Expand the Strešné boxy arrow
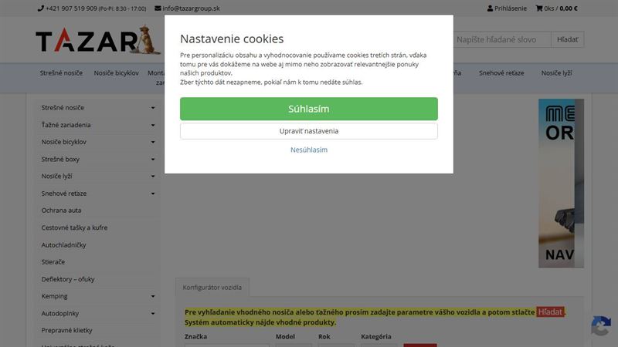 pyautogui.click(x=153, y=160)
